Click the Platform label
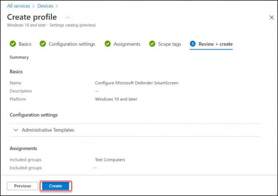Viewport: 278px width, 196px height. 18,99
